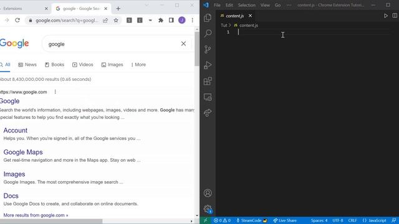
Task: Open the Edit menu in VS Code
Action: coord(229,5)
